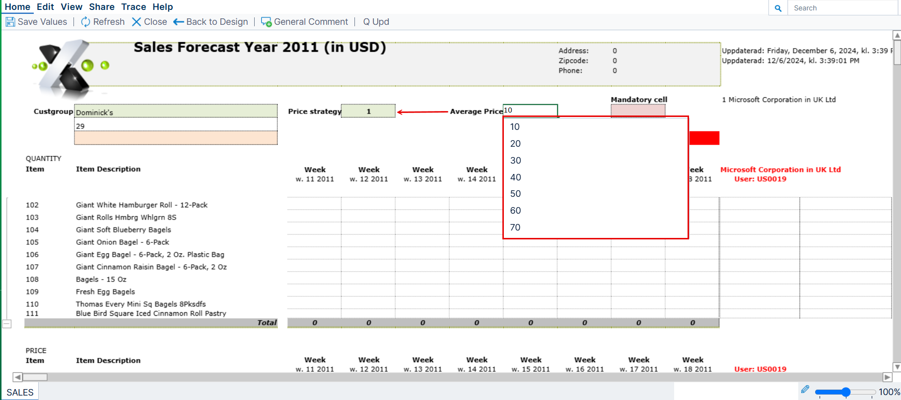Image resolution: width=901 pixels, height=400 pixels.
Task: Select 50 in the Average Price dropdown
Action: (x=596, y=194)
